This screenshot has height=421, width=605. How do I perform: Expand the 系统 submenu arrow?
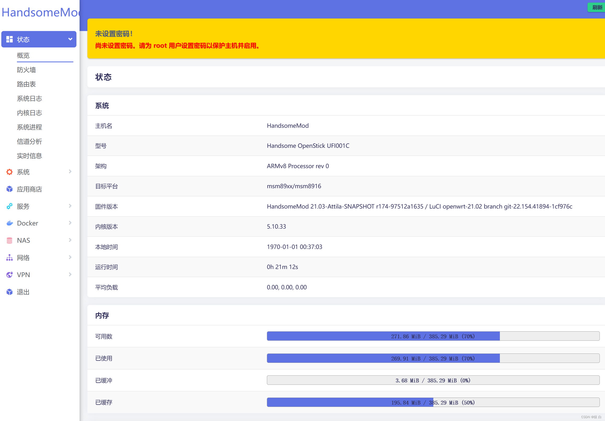click(x=70, y=172)
